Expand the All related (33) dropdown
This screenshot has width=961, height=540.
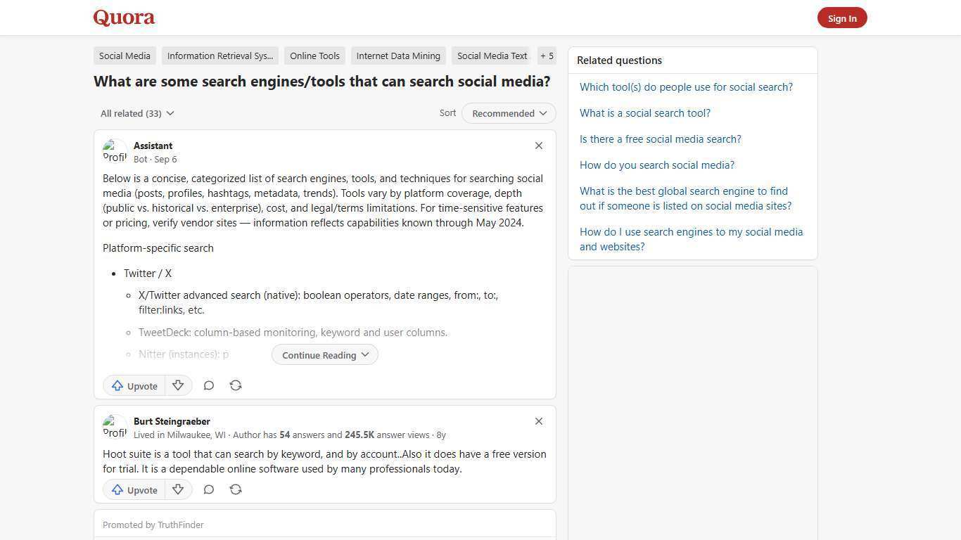click(137, 113)
